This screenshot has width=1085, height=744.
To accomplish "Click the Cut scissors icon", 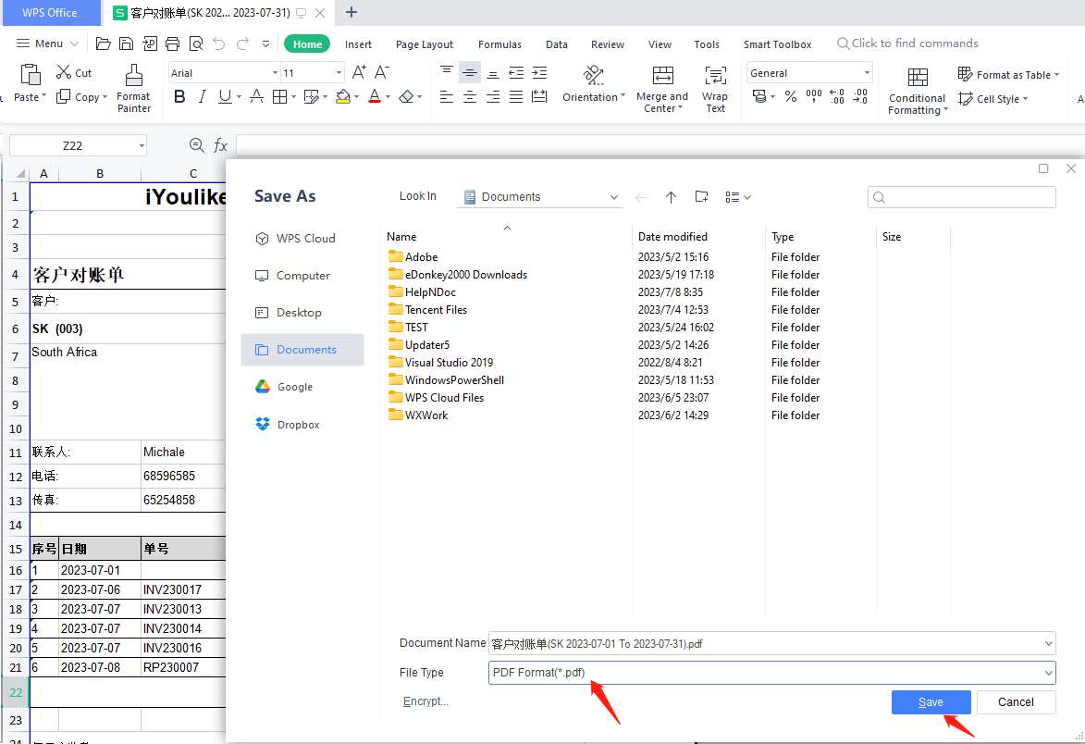I will click(x=64, y=72).
